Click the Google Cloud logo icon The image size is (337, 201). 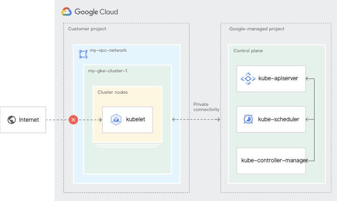(66, 12)
